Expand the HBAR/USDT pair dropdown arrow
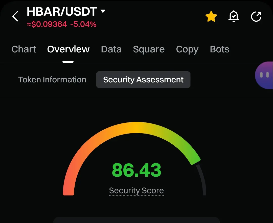Image resolution: width=273 pixels, height=223 pixels. click(103, 11)
